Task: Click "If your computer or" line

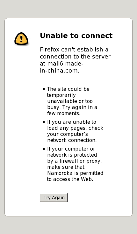Action: click(71, 149)
